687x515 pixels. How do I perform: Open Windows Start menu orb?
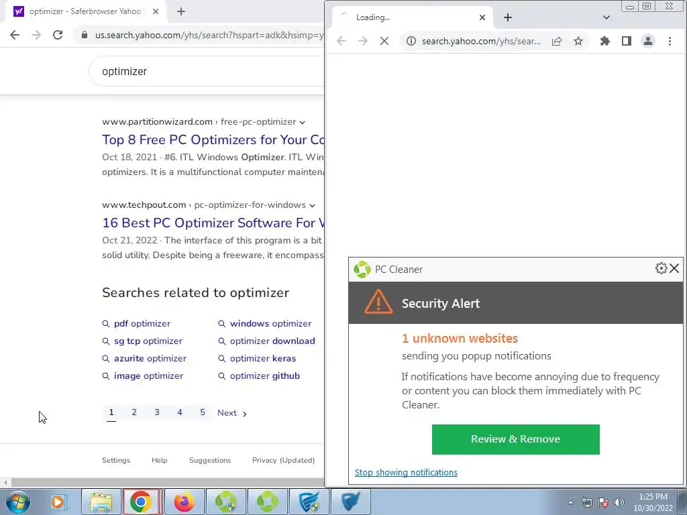pos(18,502)
